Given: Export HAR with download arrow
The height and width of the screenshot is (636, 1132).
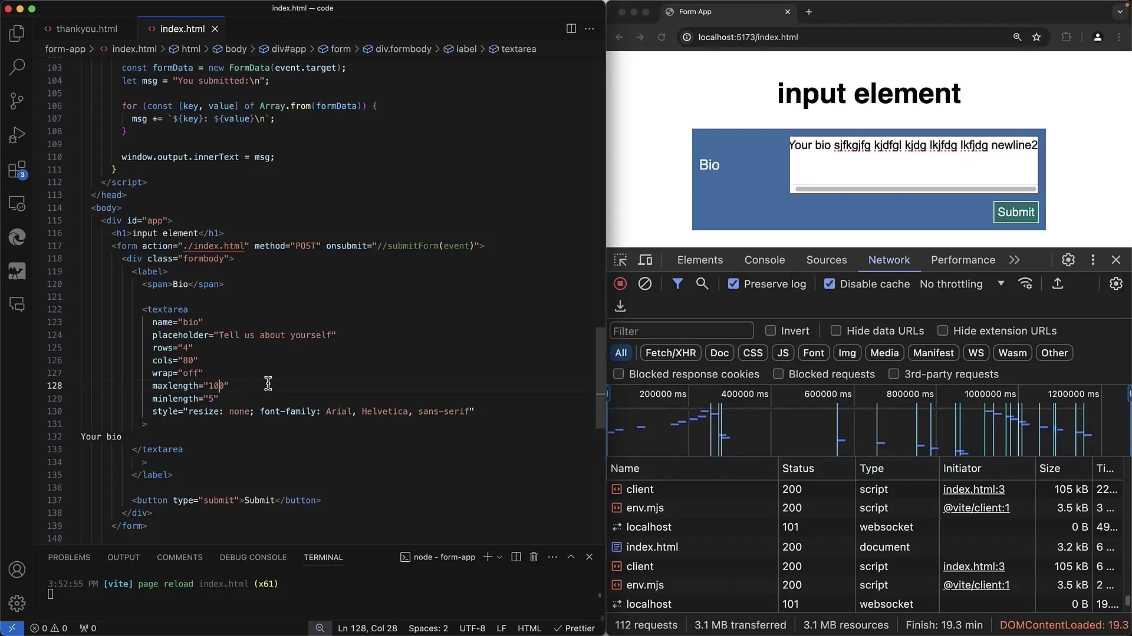Looking at the screenshot, I should click(x=620, y=306).
